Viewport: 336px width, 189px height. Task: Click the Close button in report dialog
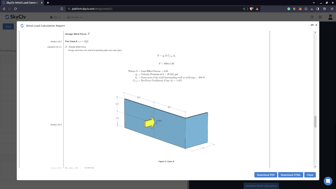(310, 175)
